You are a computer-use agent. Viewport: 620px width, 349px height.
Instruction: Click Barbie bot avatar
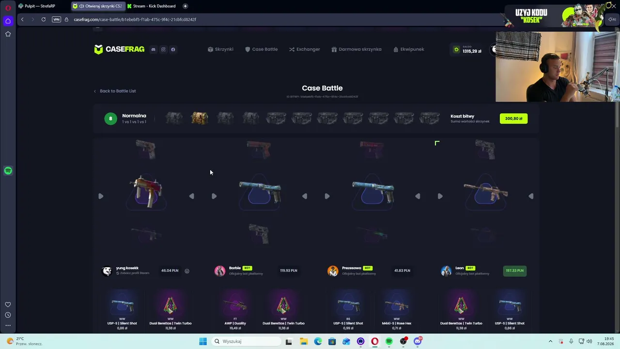click(x=220, y=270)
